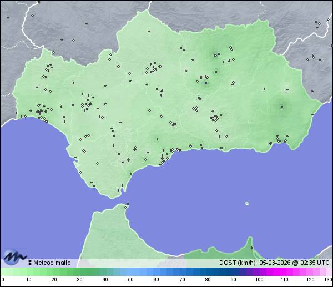The image size is (333, 287).
Task: Click the DGST (km/h) variable label
Action: coord(237,263)
